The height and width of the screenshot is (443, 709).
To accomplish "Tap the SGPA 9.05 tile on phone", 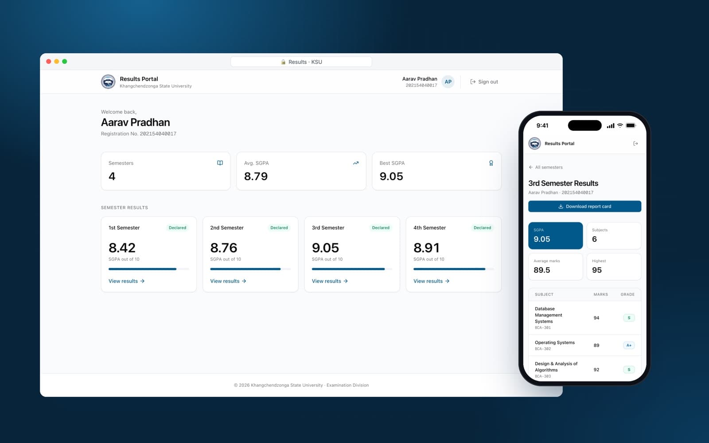I will tap(555, 236).
